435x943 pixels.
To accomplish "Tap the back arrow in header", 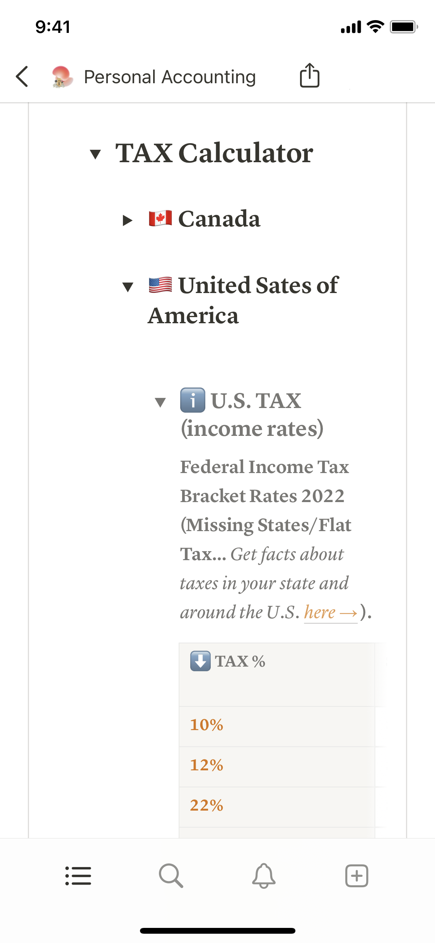I will click(x=22, y=76).
